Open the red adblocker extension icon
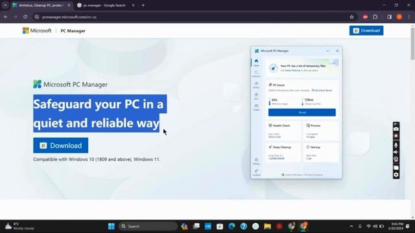This screenshot has height=233, width=415. coord(365,17)
